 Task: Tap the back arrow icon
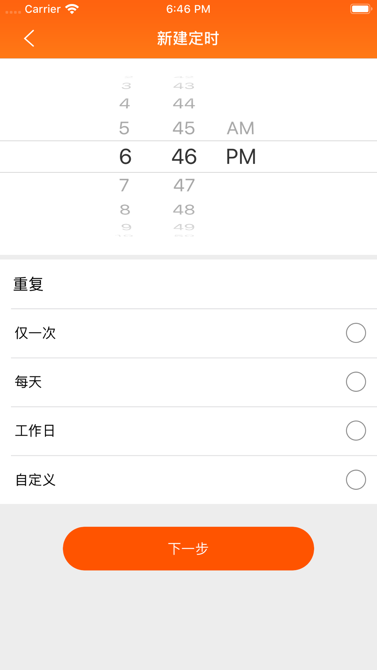29,38
